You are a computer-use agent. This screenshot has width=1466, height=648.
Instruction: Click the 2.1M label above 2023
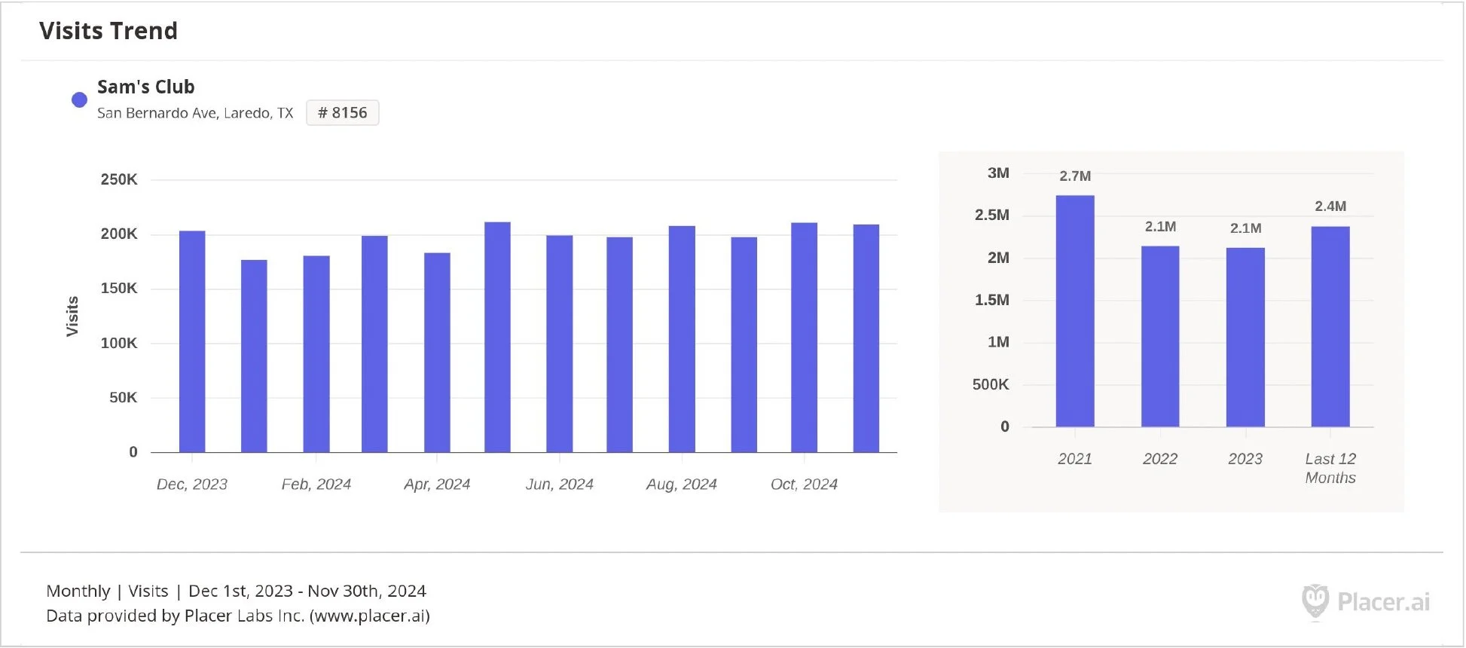pos(1245,228)
